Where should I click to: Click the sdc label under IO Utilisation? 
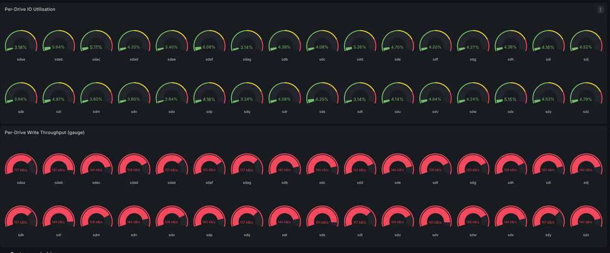322,59
